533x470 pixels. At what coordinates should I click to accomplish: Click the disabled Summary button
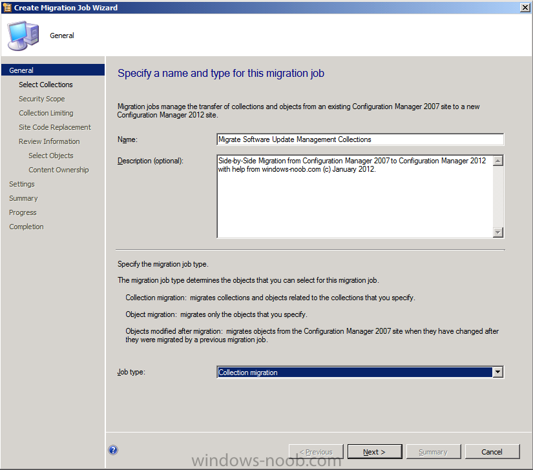(x=434, y=452)
